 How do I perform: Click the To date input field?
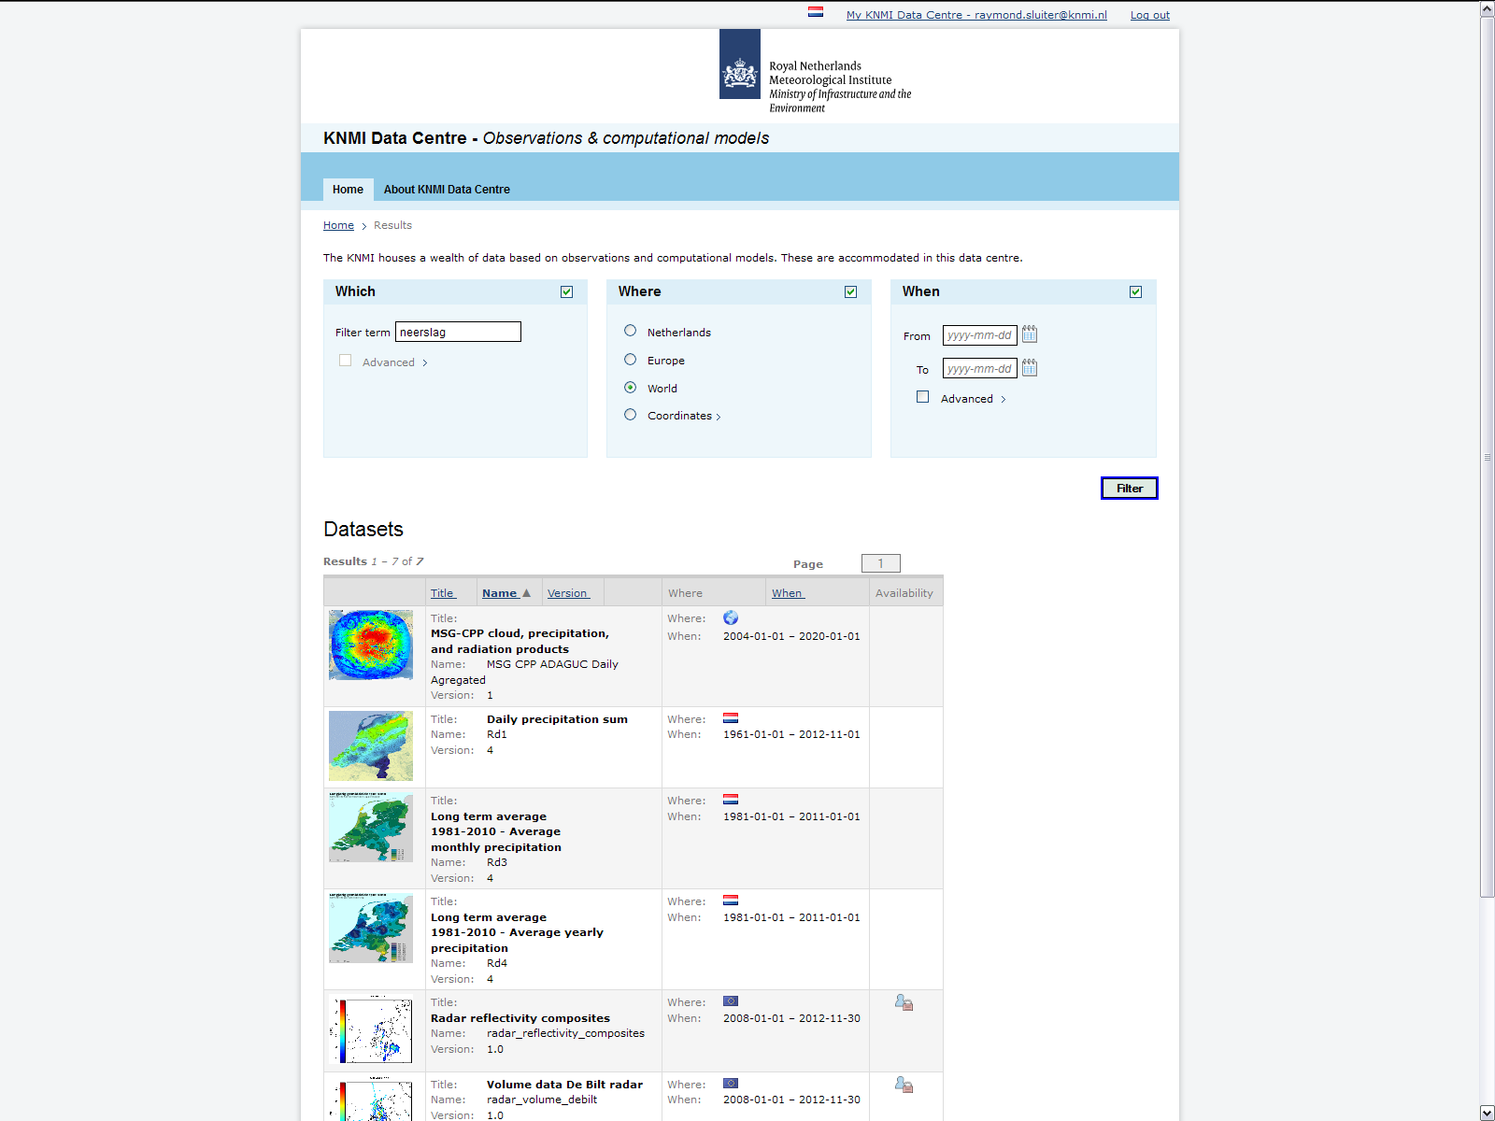click(x=979, y=369)
